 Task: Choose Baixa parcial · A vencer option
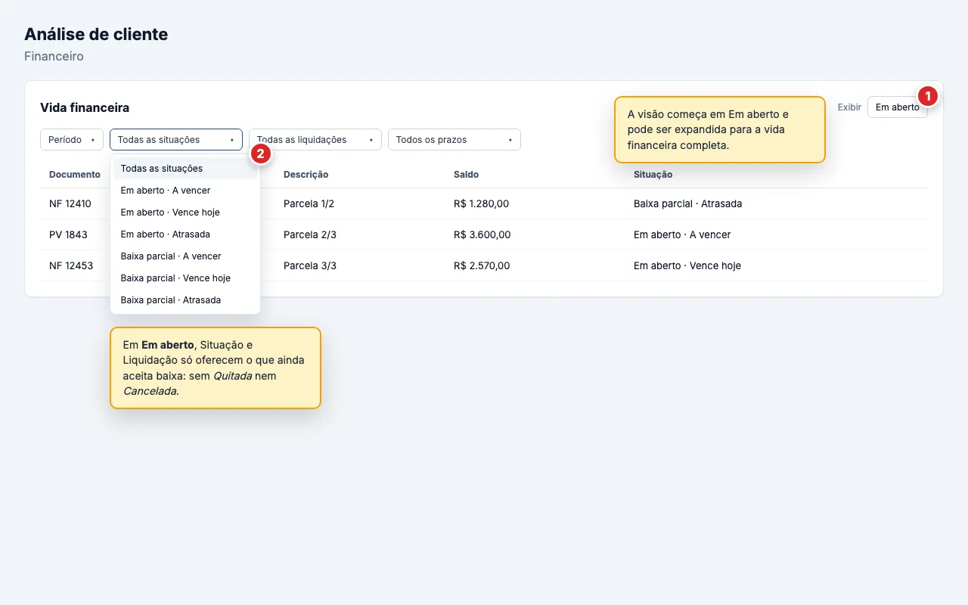pos(185,256)
